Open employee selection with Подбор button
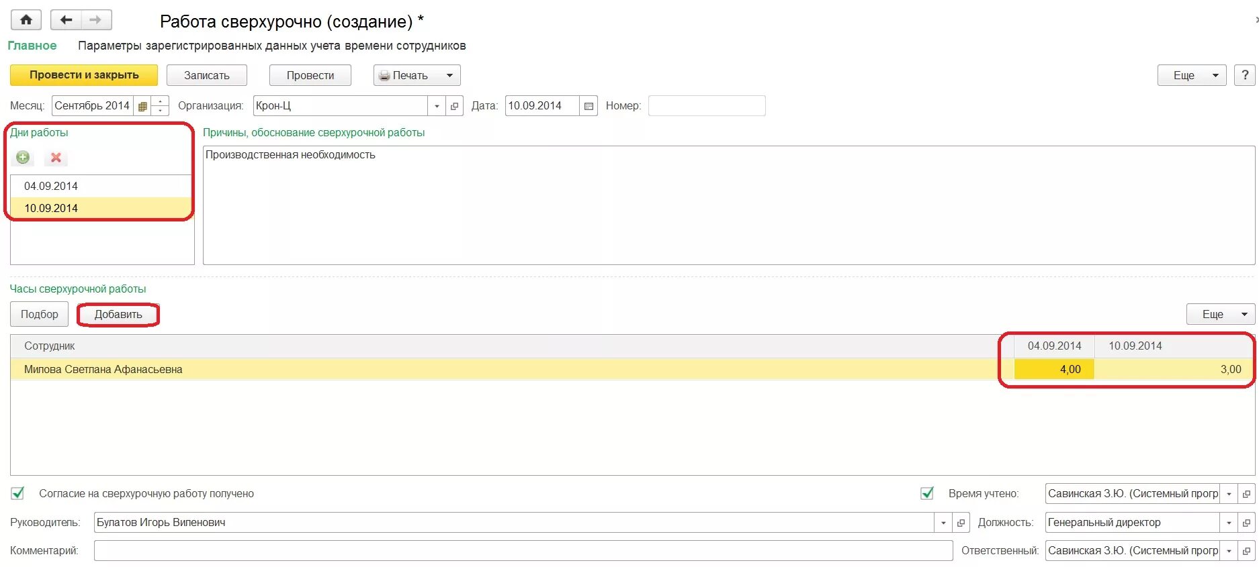The height and width of the screenshot is (567, 1259). point(39,314)
